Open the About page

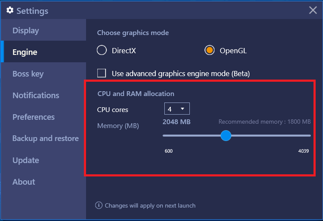[x=44, y=182]
